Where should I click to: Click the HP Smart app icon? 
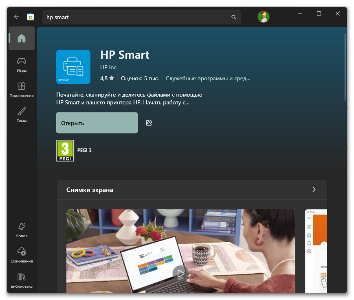pos(73,67)
